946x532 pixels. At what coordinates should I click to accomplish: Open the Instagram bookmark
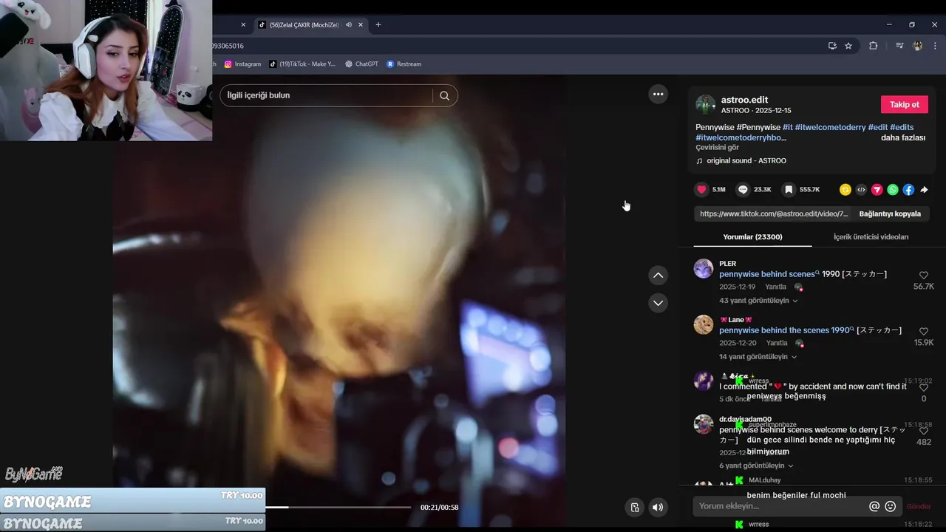pyautogui.click(x=242, y=64)
